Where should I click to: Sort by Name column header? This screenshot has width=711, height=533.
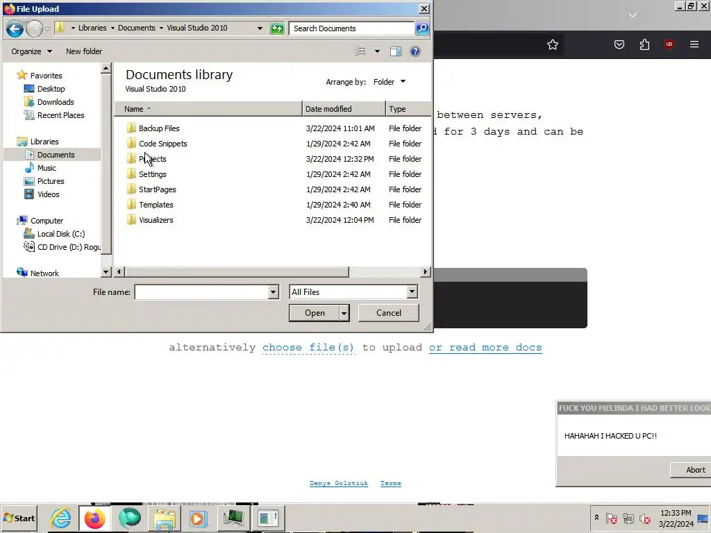tap(208, 109)
